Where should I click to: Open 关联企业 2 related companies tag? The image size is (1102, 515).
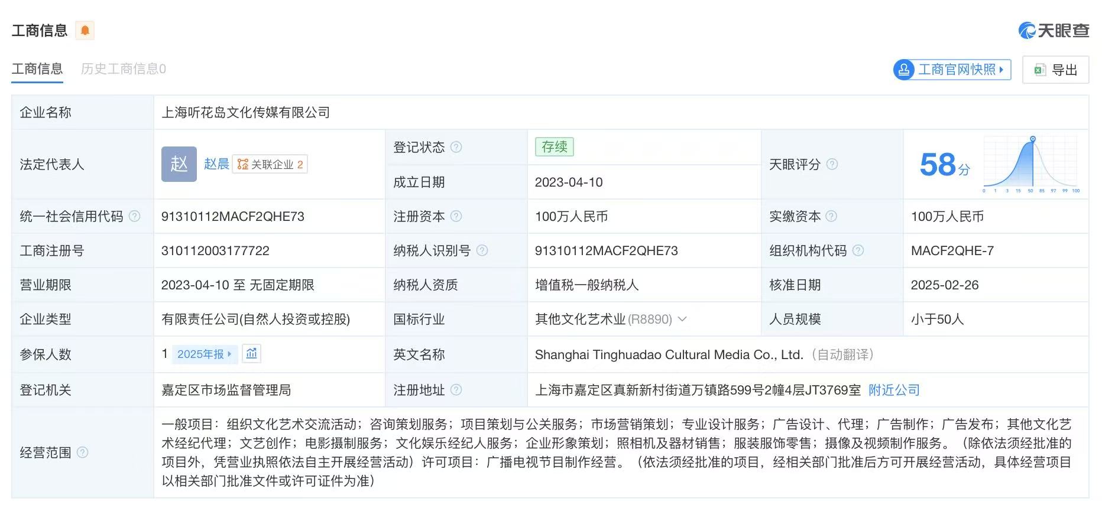tap(270, 164)
